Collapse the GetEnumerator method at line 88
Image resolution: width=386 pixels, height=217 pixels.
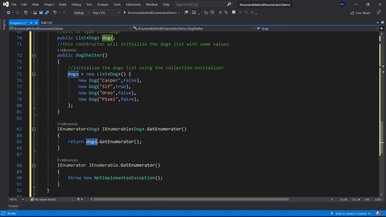click(34, 166)
